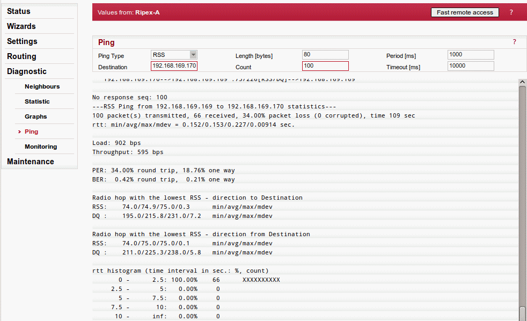Click the 'direction from Destination' heading line

201,234
